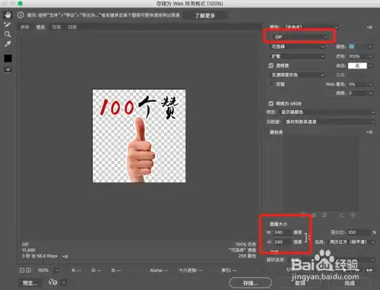Switch to the 双联 view tab
380x290 pixels.
pos(56,27)
